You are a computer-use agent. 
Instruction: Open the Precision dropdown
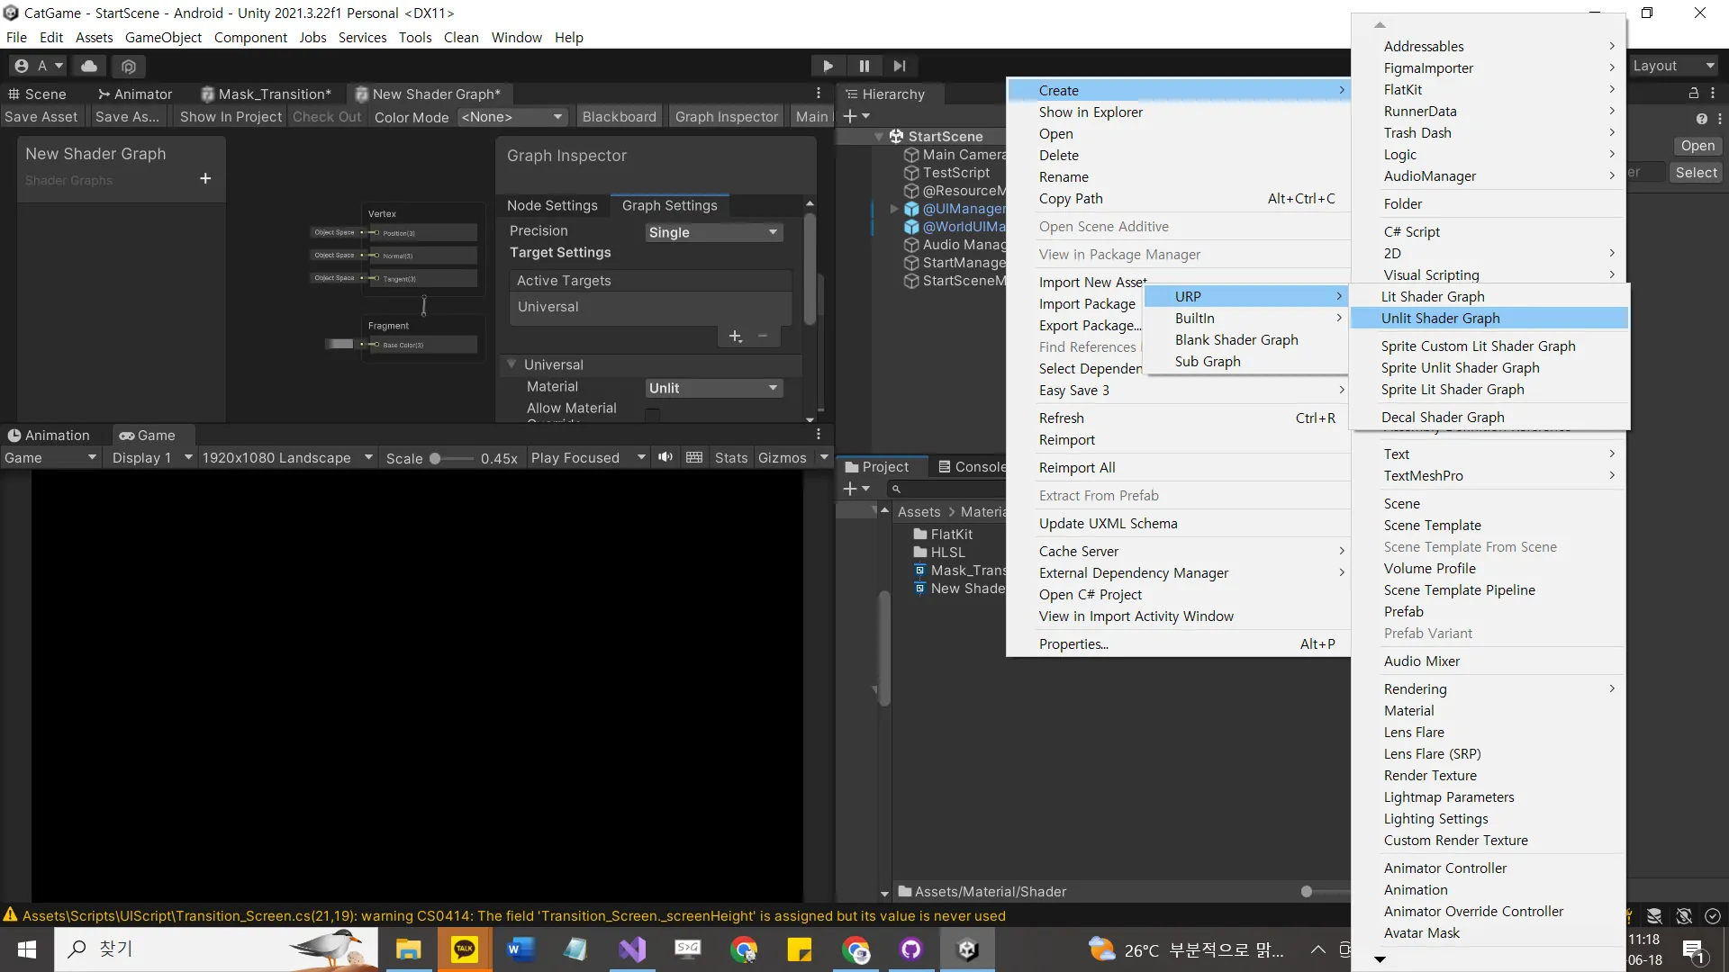pos(713,232)
